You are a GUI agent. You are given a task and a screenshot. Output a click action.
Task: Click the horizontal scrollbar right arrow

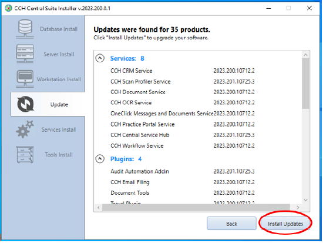[298, 208]
